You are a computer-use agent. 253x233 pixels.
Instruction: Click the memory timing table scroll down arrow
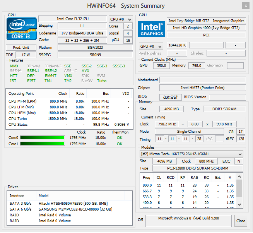pyautogui.click(x=239, y=205)
